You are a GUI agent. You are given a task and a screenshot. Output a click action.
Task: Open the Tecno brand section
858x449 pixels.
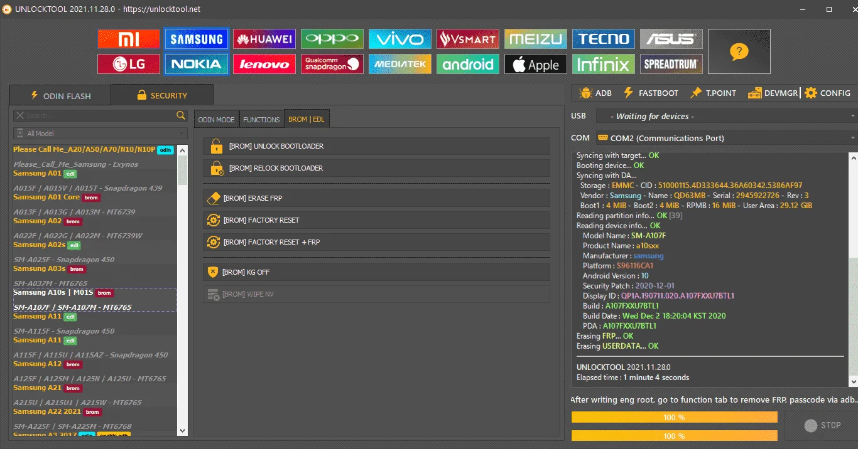tap(604, 39)
